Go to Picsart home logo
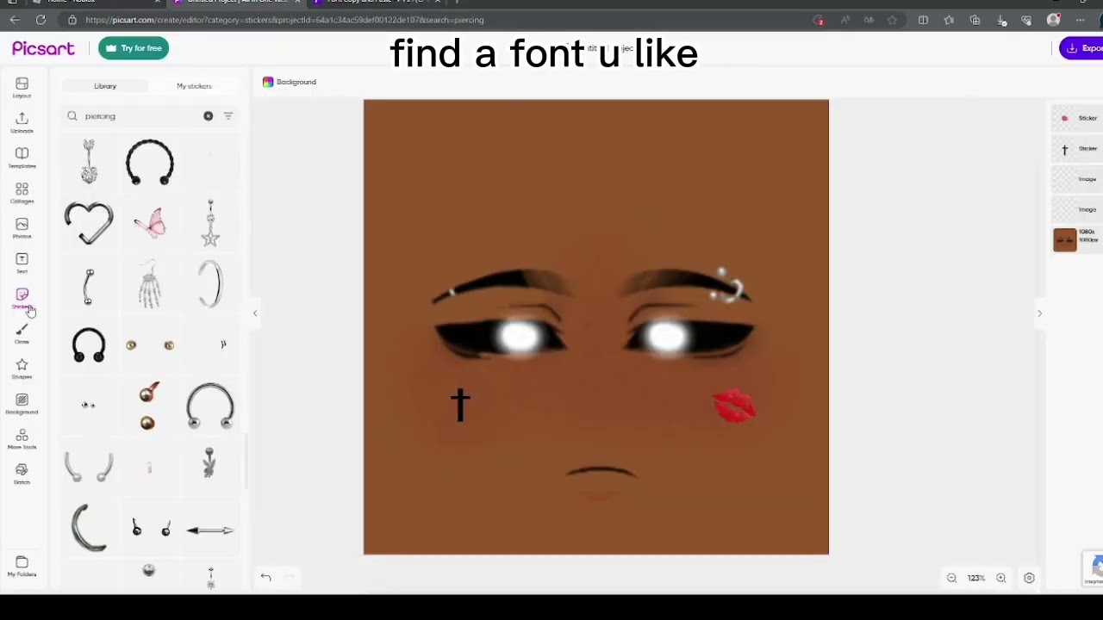Viewport: 1103px width, 620px height. 43,49
